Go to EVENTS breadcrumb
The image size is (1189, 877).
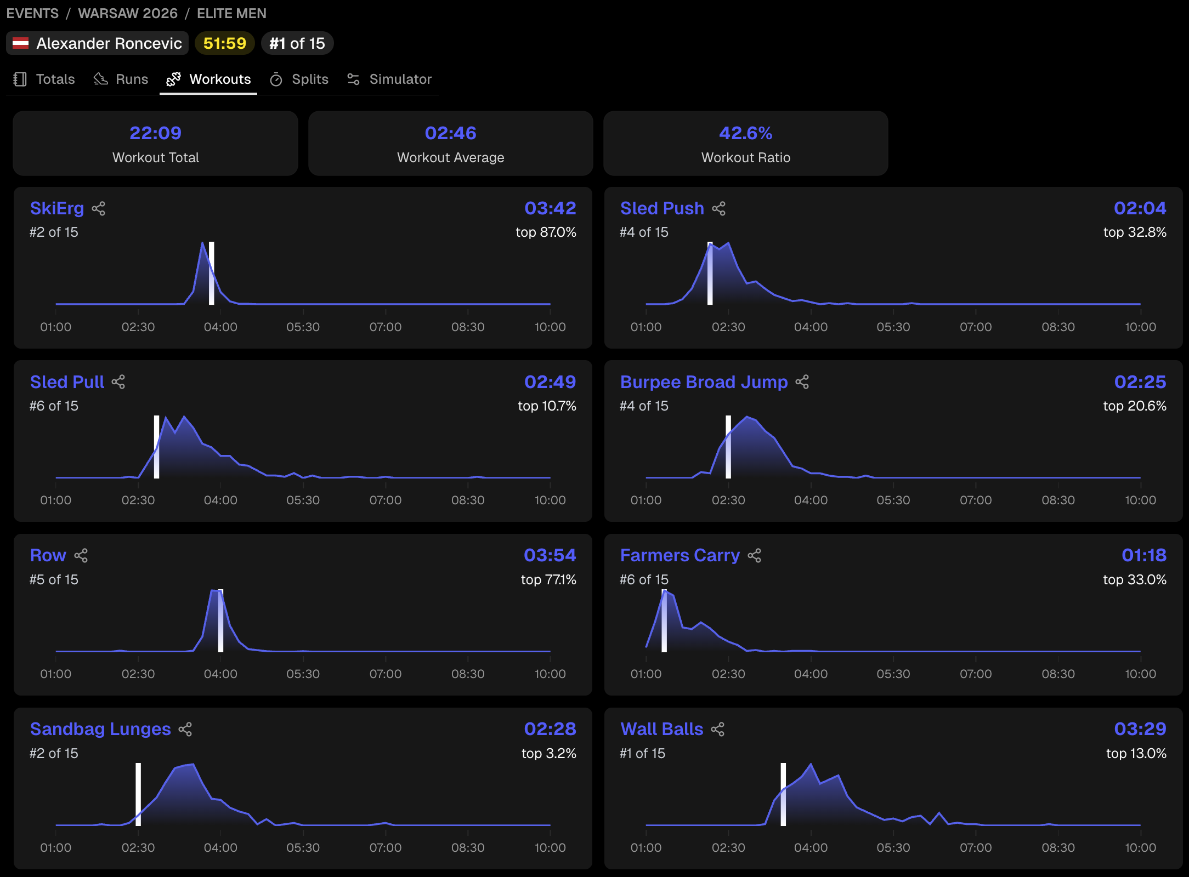32,13
